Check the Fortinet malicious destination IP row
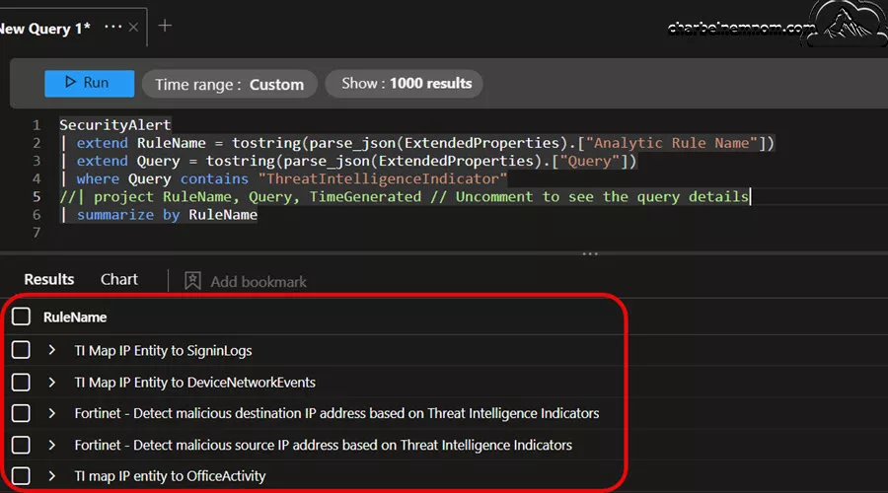888x493 pixels. coord(21,413)
